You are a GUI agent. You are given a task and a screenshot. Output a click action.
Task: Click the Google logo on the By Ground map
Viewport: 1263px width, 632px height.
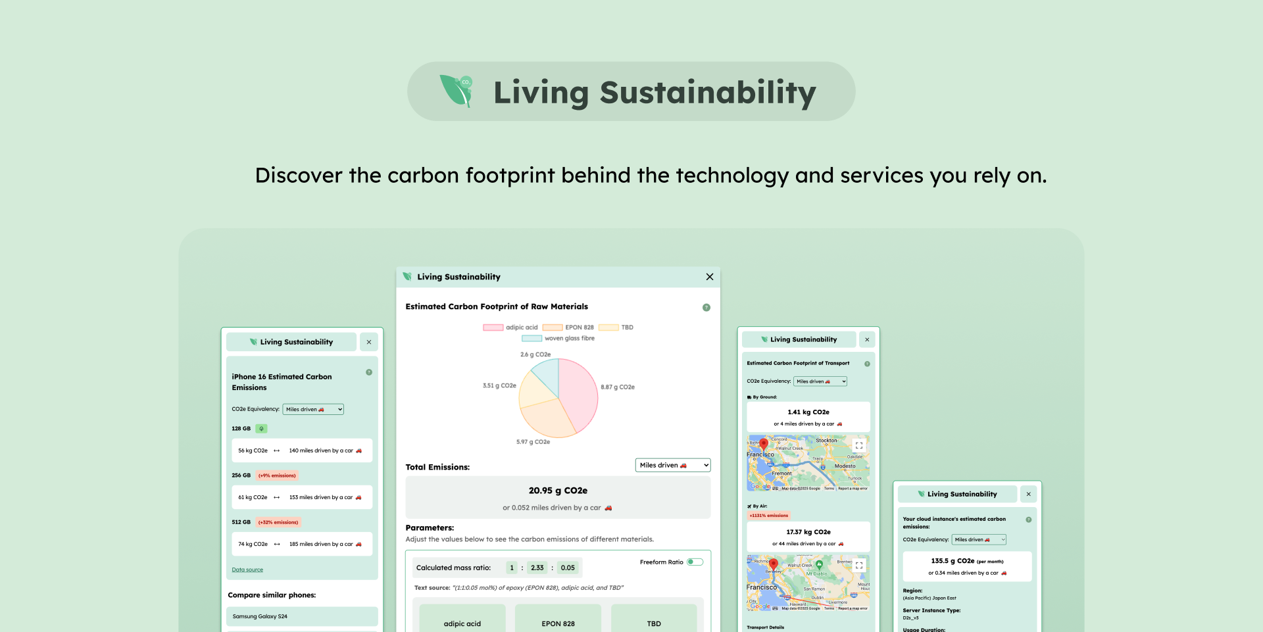(760, 487)
